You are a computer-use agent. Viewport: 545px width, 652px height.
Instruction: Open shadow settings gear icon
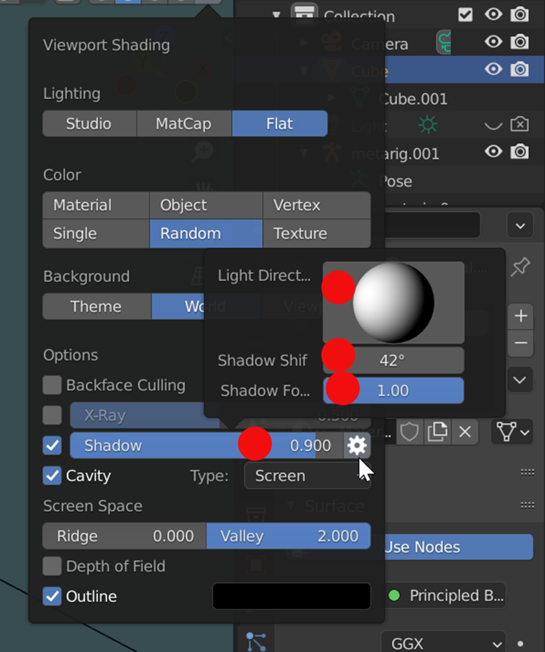[357, 445]
